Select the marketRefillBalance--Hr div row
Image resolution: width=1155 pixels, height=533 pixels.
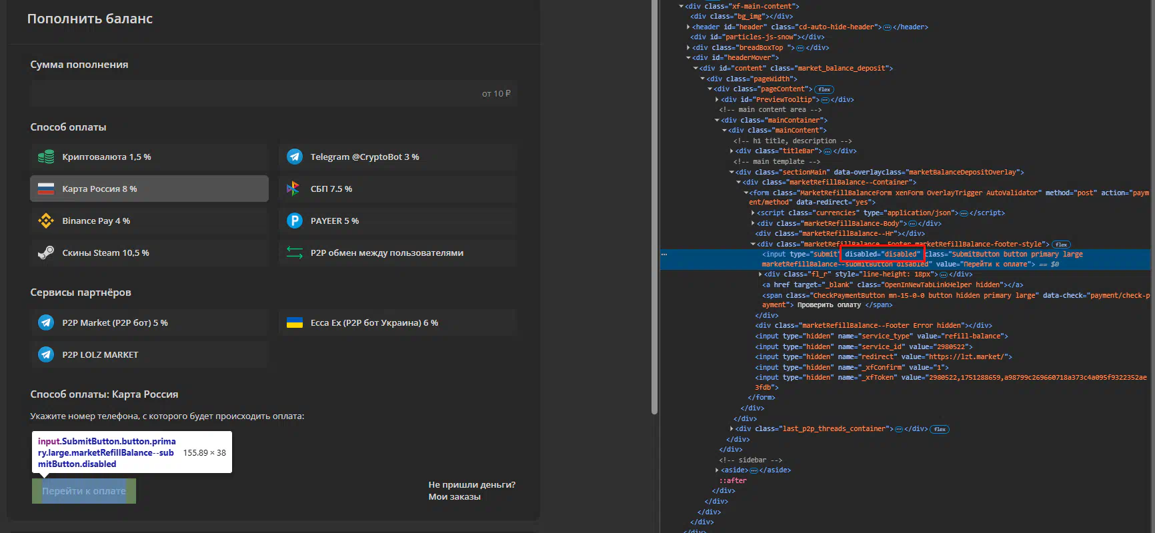pos(840,234)
